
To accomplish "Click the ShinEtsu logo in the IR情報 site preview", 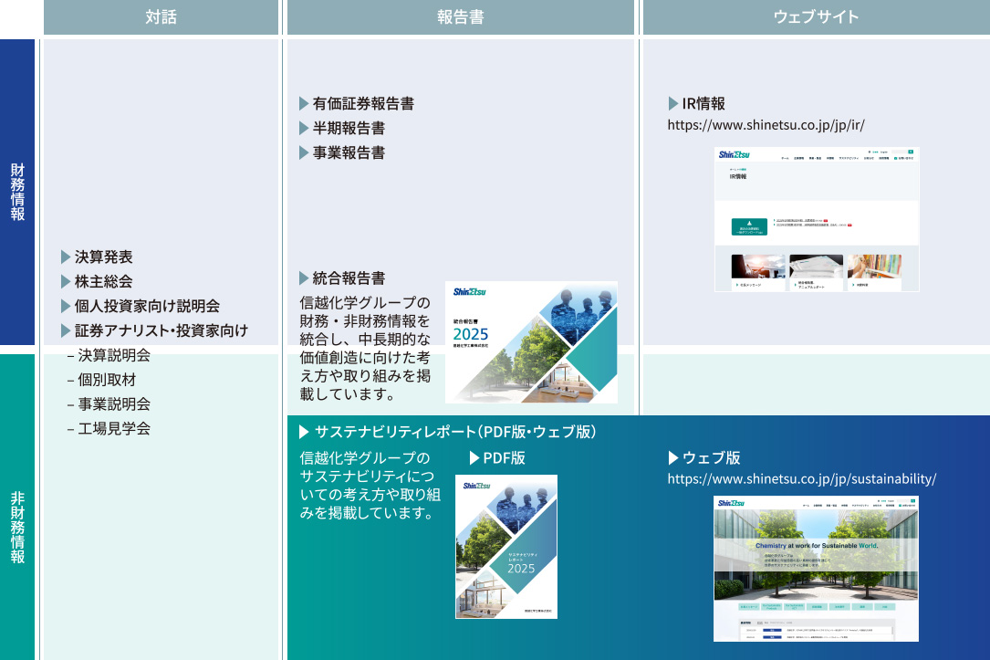I will click(734, 155).
